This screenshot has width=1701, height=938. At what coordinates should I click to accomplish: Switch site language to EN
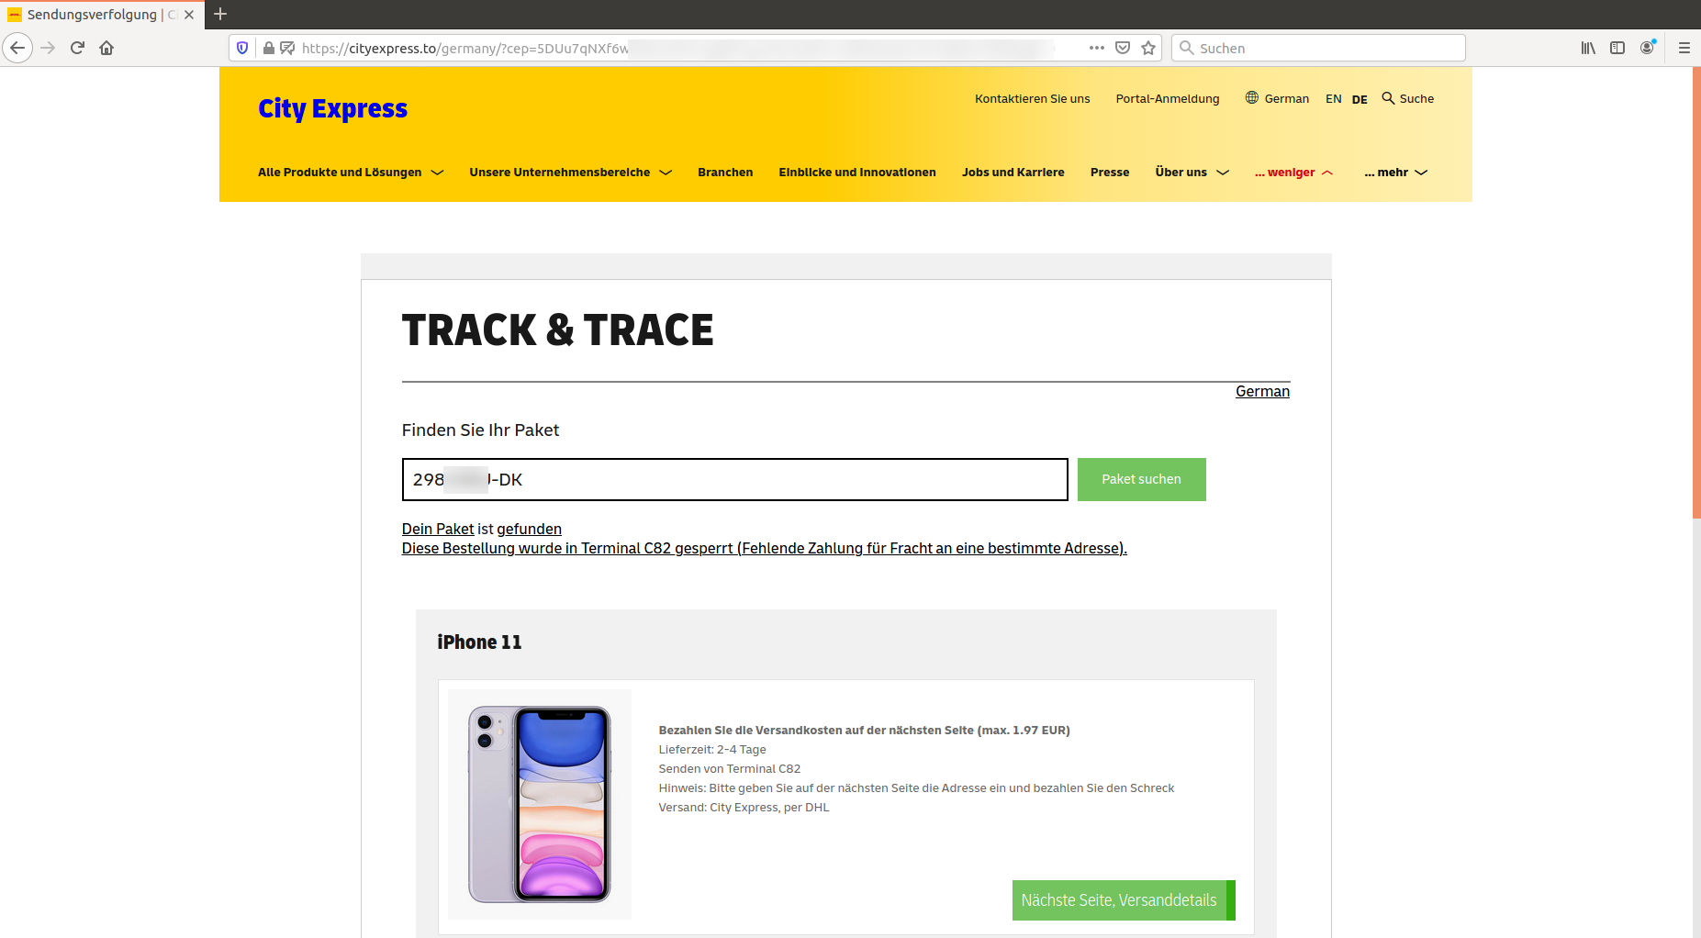pyautogui.click(x=1333, y=99)
